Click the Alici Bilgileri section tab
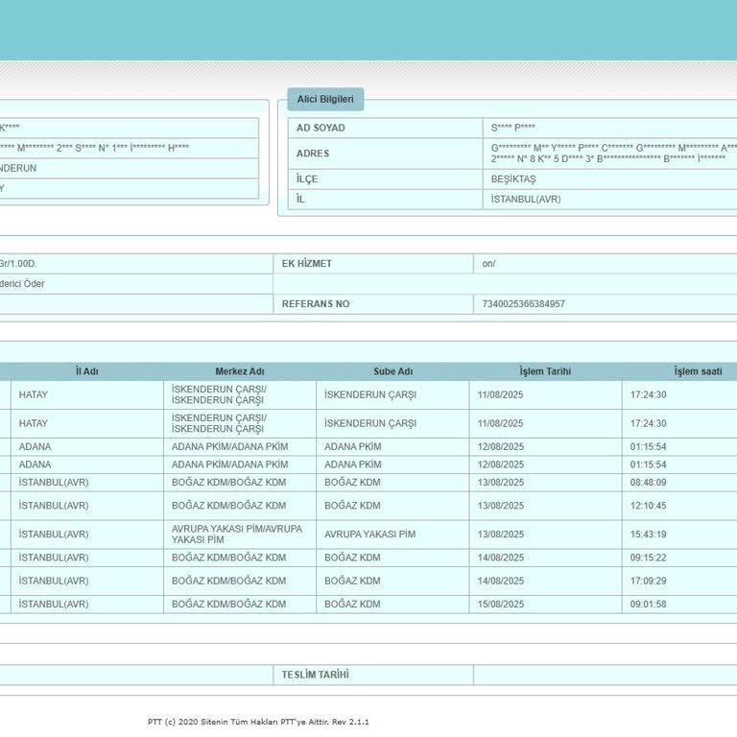Viewport: 737px width, 737px height. 325,100
